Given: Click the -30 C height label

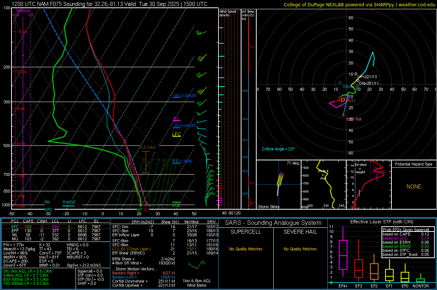Looking at the screenshot, I should coord(184,96).
